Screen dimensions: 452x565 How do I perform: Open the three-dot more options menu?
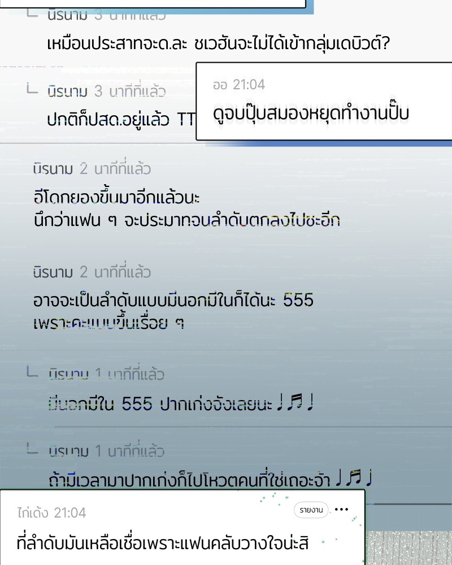pyautogui.click(x=341, y=509)
